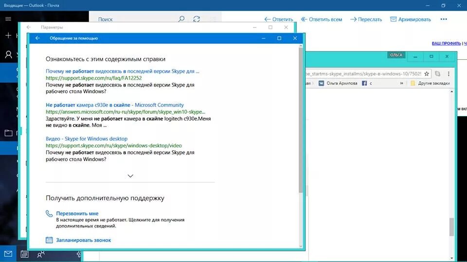Click the ВАШ ПРОФИЛЬ link
467x262 pixels.
(446, 43)
